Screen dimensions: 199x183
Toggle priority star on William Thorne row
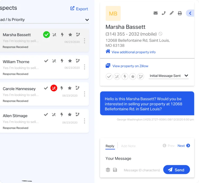70,61
